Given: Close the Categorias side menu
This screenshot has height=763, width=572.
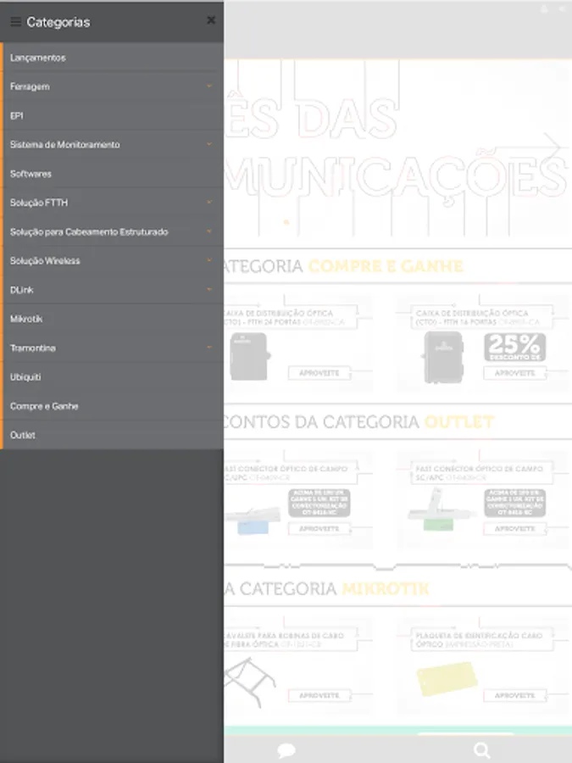Looking at the screenshot, I should click(x=211, y=20).
